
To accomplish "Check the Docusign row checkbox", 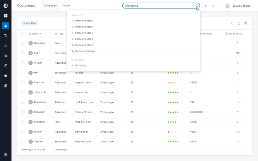I will pos(23,43).
